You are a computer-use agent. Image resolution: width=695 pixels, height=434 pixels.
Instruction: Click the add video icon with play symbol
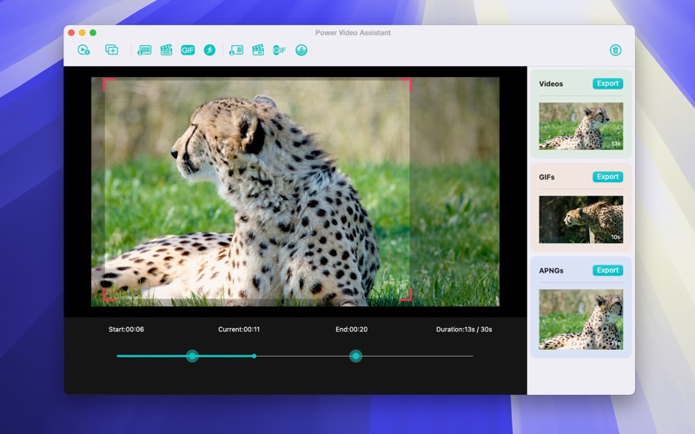click(x=83, y=50)
